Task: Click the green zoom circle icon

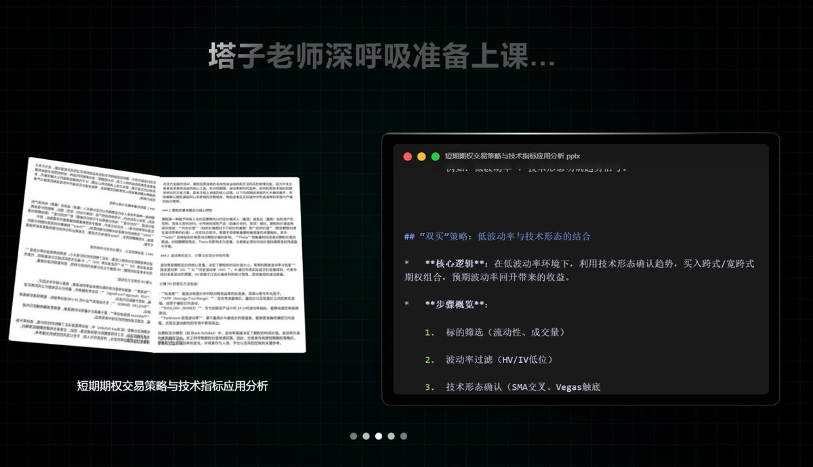Action: [x=436, y=156]
